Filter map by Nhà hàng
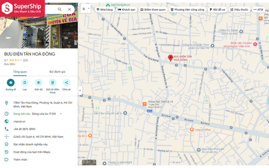The height and width of the screenshot is (168, 269). [x=105, y=10]
